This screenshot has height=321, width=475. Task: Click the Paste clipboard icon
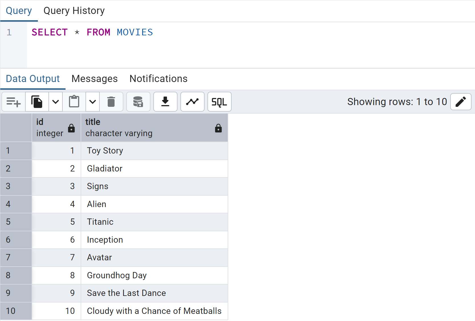tap(74, 102)
